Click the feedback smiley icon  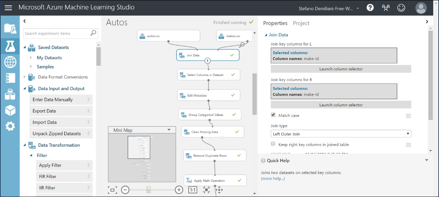point(401,8)
